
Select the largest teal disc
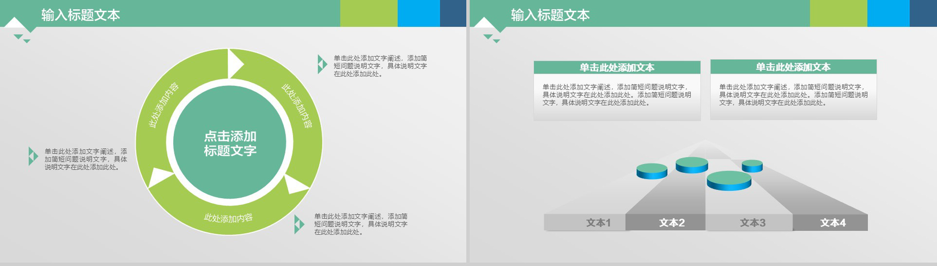coord(729,180)
